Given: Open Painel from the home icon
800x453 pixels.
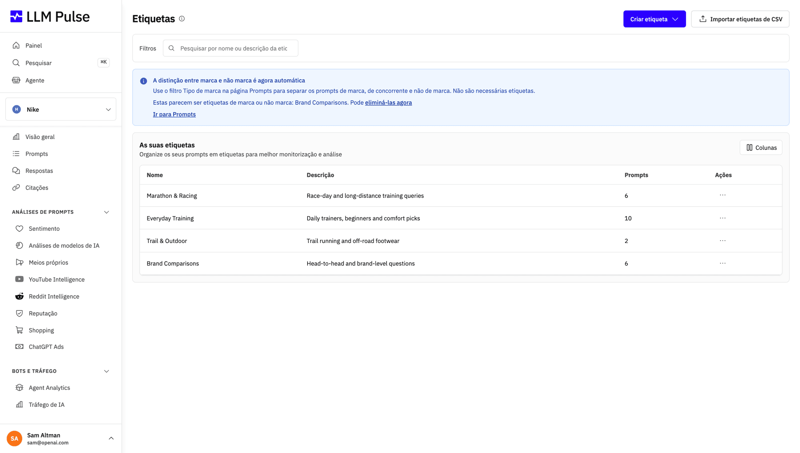Looking at the screenshot, I should pos(16,46).
